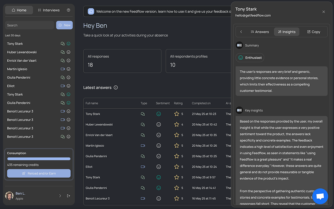
Task: Expand the Ben L. account chevron
Action: [x=60, y=196]
